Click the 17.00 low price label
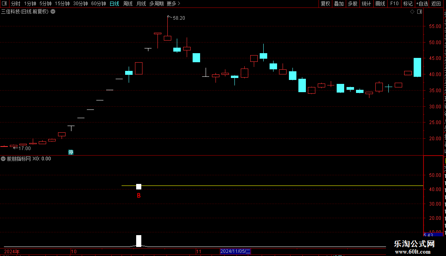 point(24,148)
